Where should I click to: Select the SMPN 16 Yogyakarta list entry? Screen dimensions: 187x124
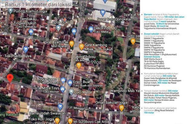(x=154, y=50)
